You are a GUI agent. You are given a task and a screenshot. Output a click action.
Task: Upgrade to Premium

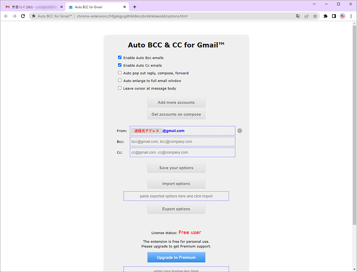click(176, 257)
